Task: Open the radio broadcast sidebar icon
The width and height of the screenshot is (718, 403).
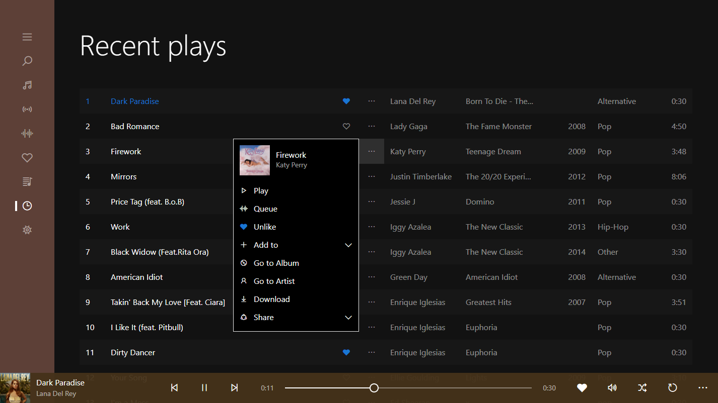Action: pos(27,109)
